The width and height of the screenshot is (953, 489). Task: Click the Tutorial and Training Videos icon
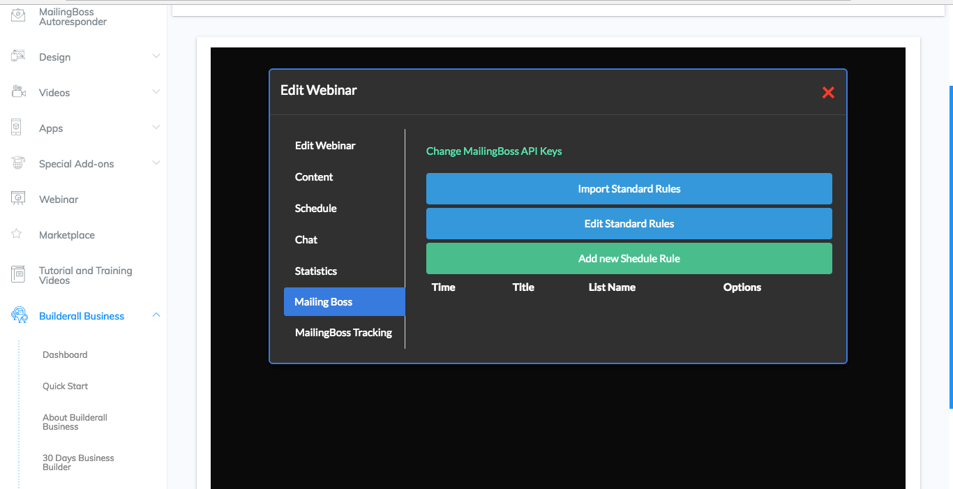pyautogui.click(x=18, y=275)
